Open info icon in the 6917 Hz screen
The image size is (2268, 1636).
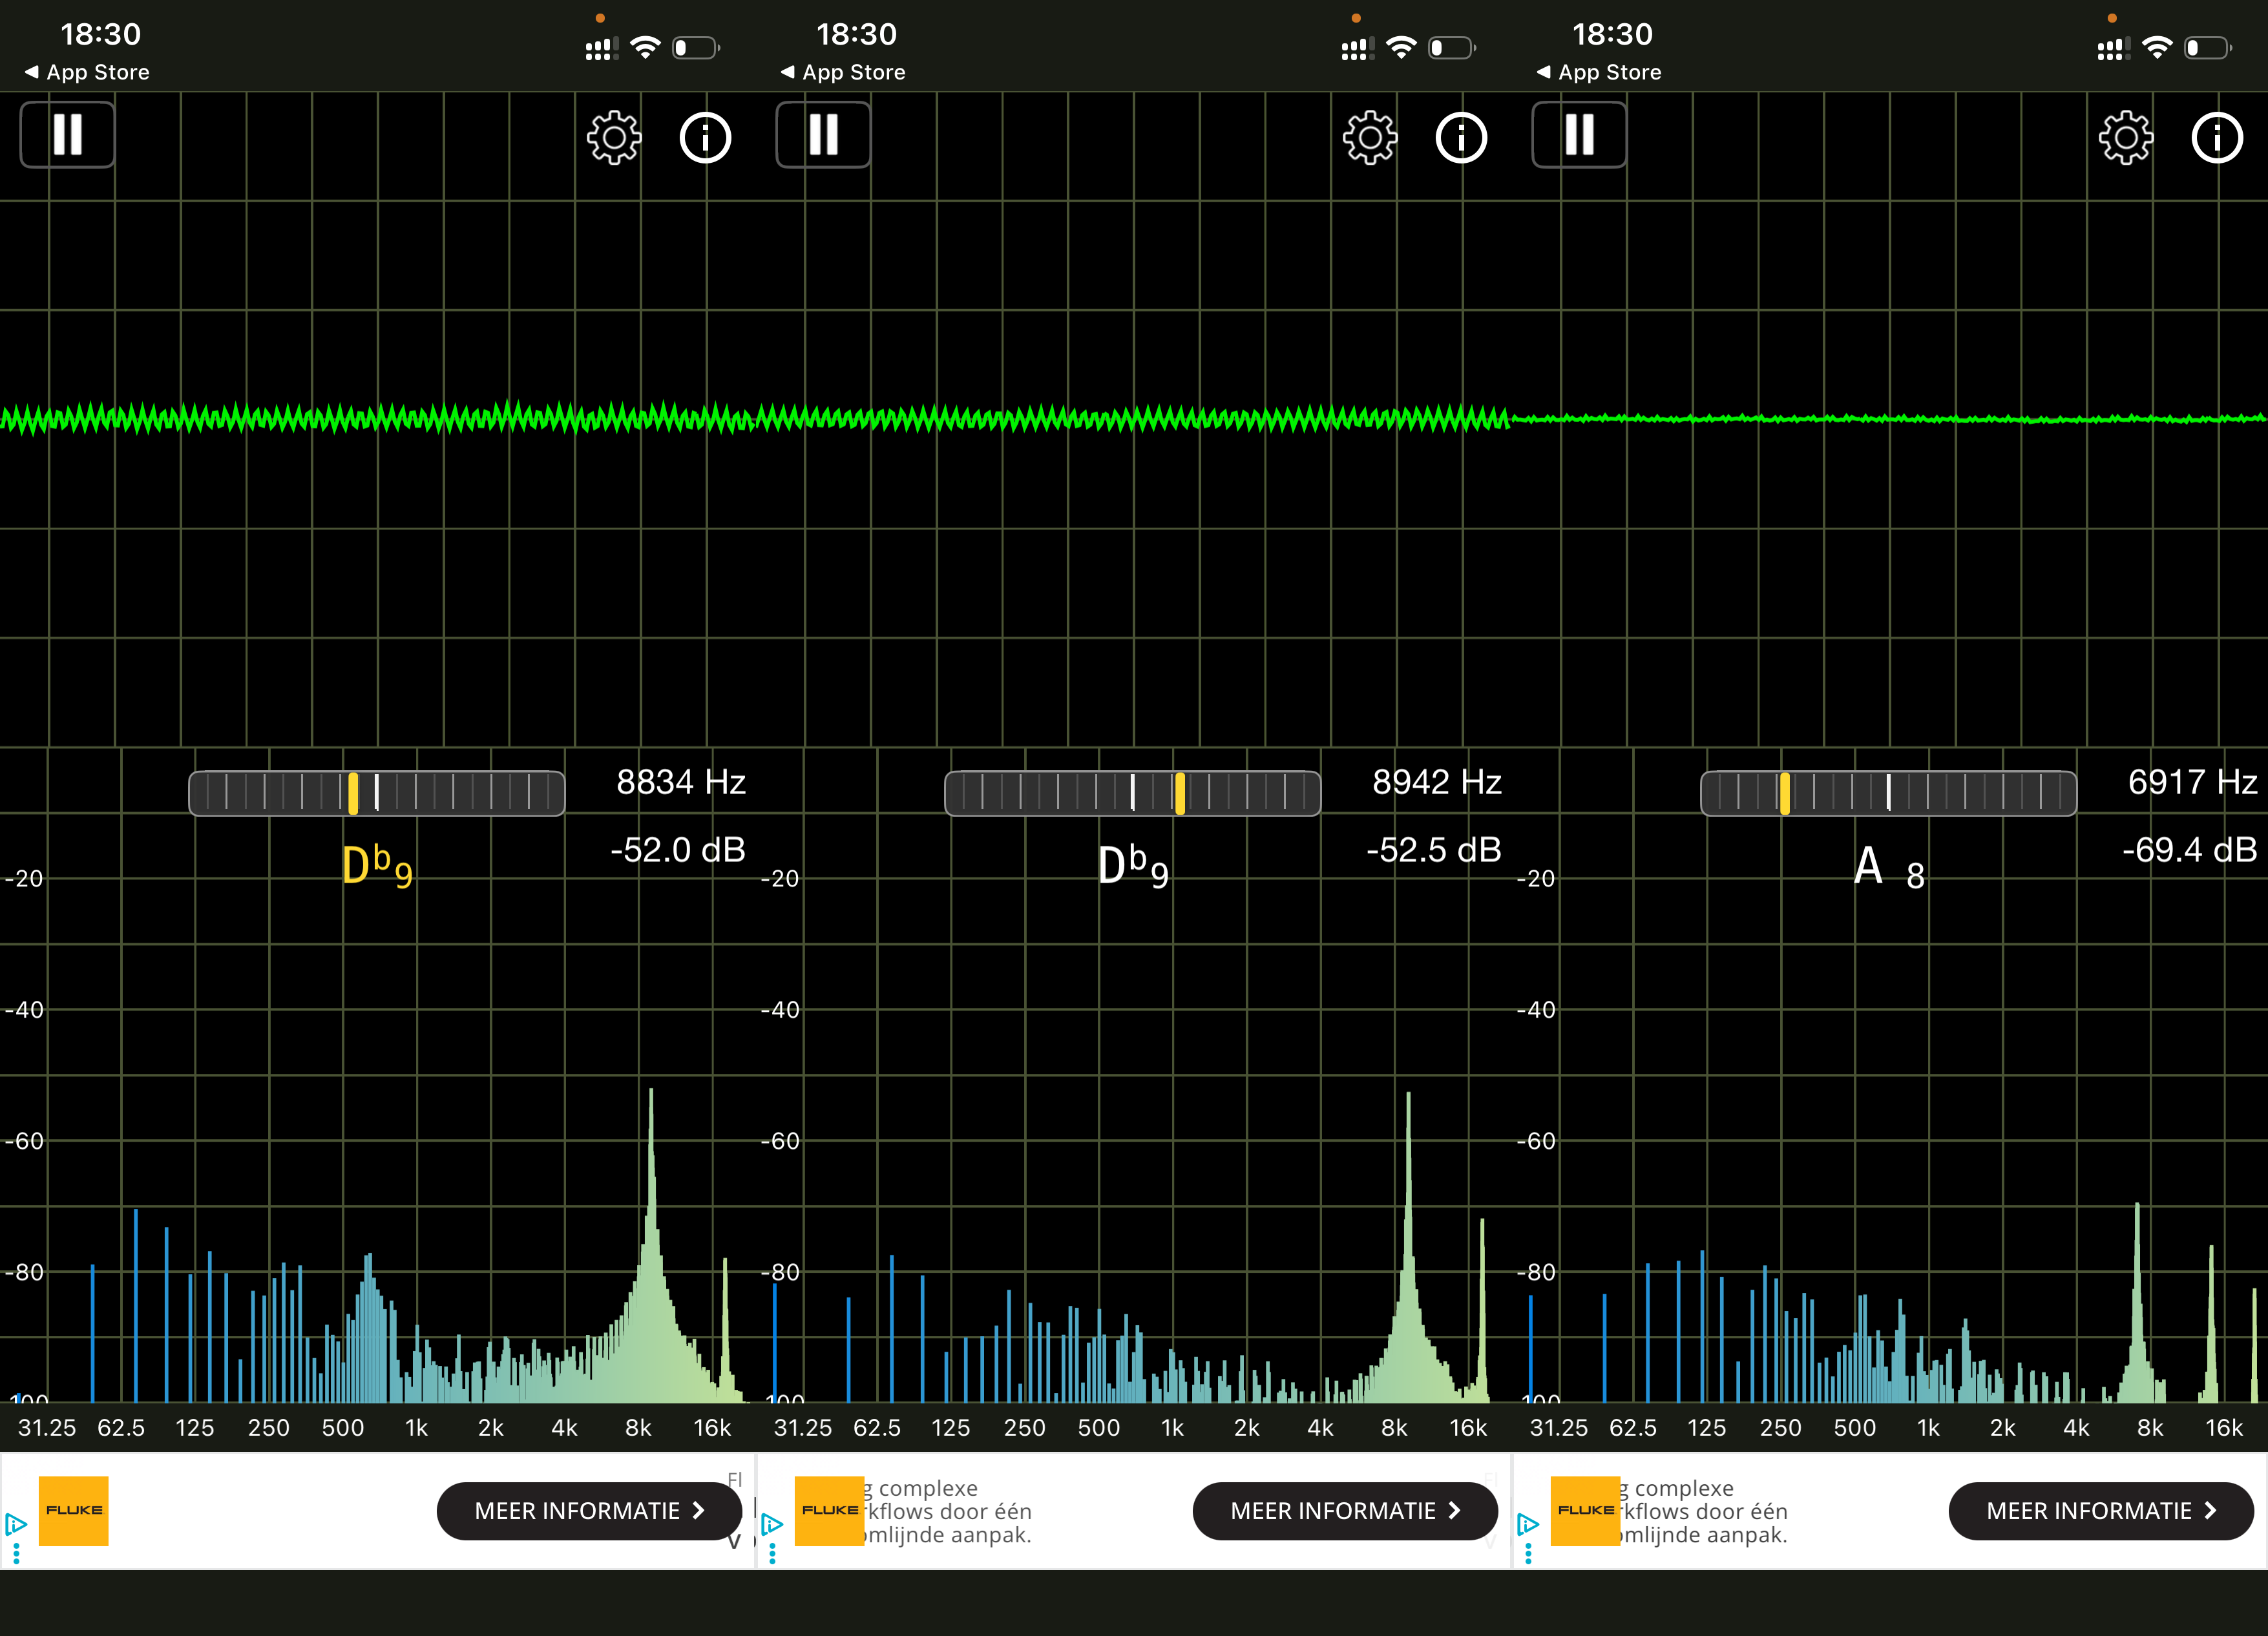click(x=2218, y=137)
